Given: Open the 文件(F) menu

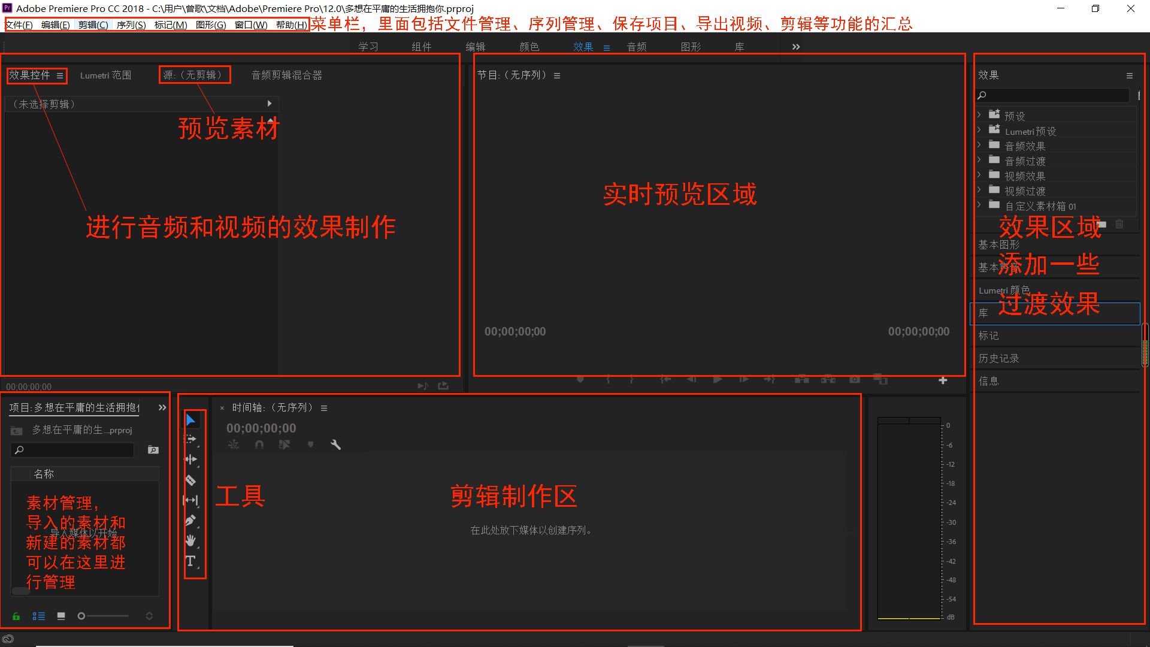Looking at the screenshot, I should (19, 25).
